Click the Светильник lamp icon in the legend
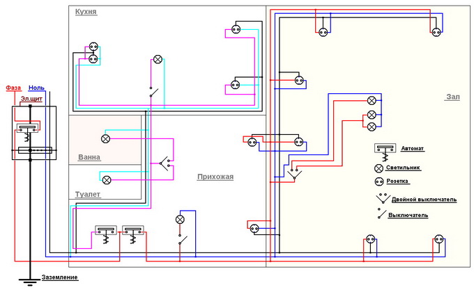 (x=379, y=168)
